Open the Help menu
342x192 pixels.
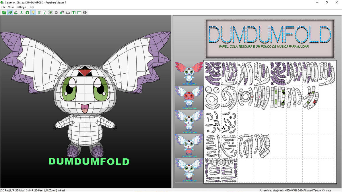coord(31,7)
